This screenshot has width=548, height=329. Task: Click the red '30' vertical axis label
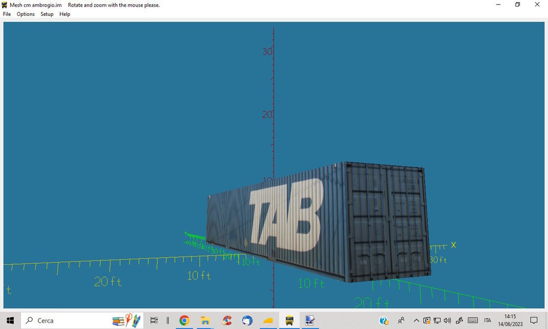[x=267, y=52]
